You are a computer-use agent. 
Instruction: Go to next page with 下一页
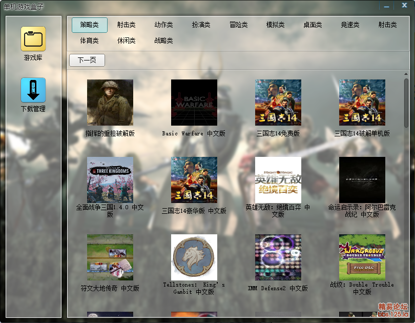tap(87, 60)
